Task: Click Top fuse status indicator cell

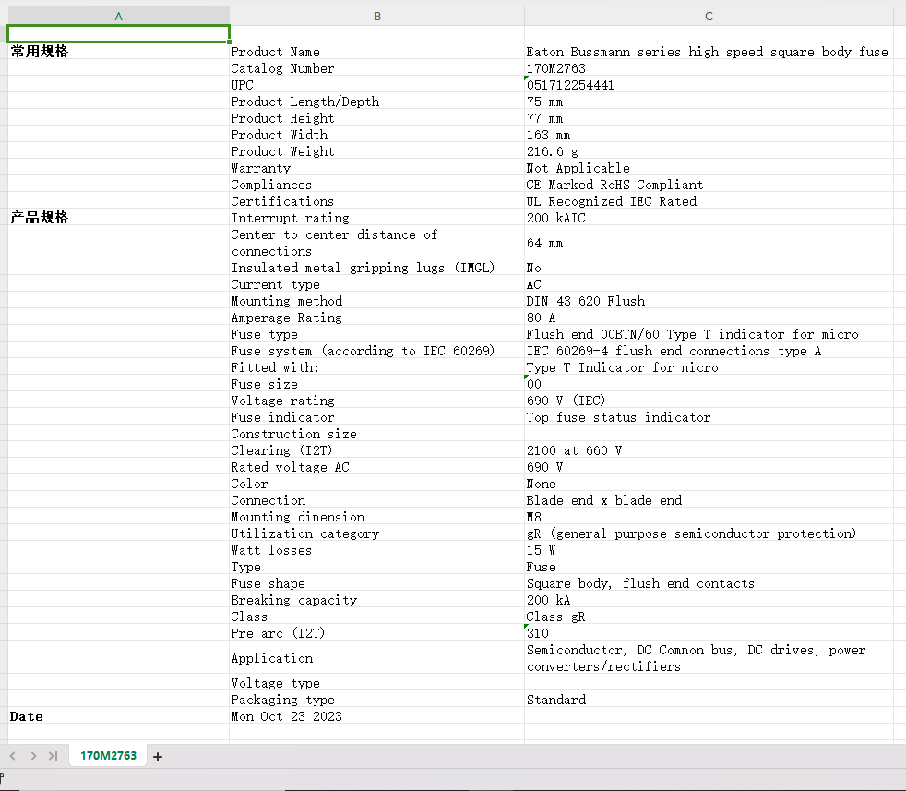Action: click(709, 417)
